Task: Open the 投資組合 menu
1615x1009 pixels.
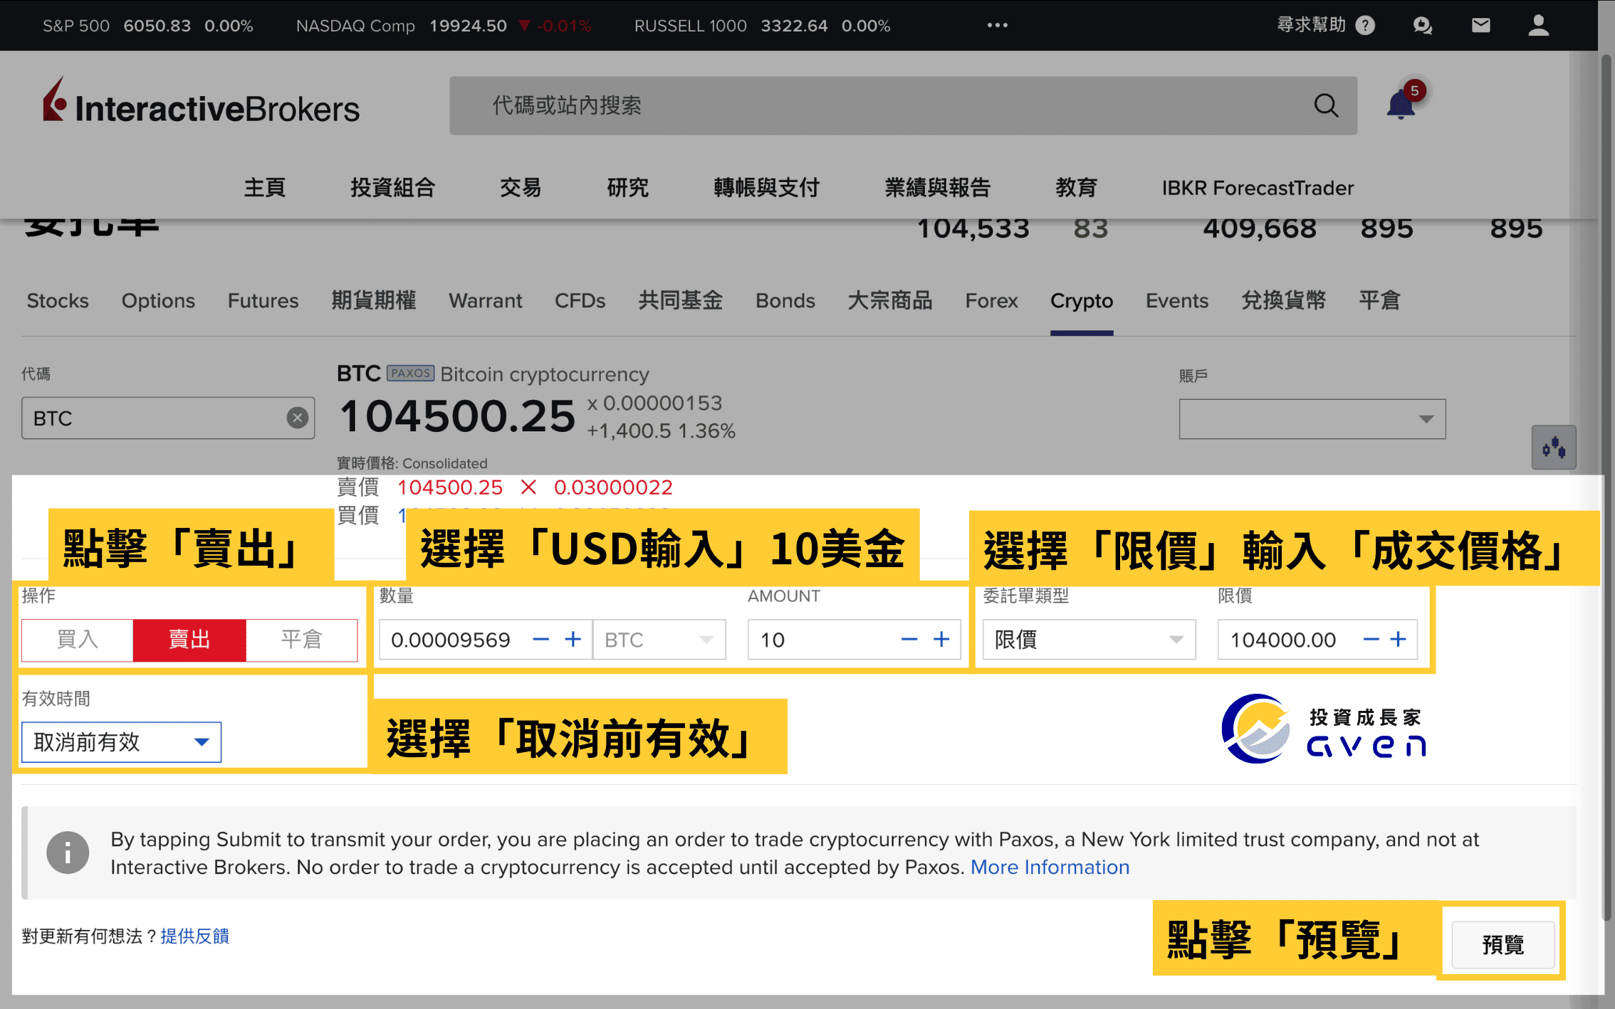Action: (x=393, y=188)
